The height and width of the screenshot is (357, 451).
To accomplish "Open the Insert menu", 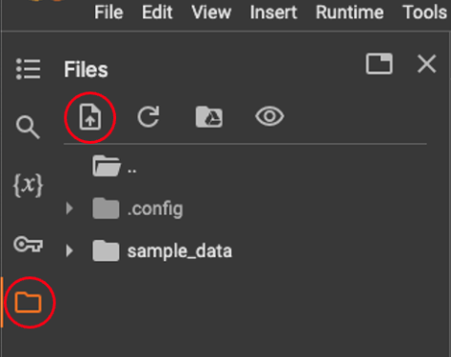I will coord(273,12).
